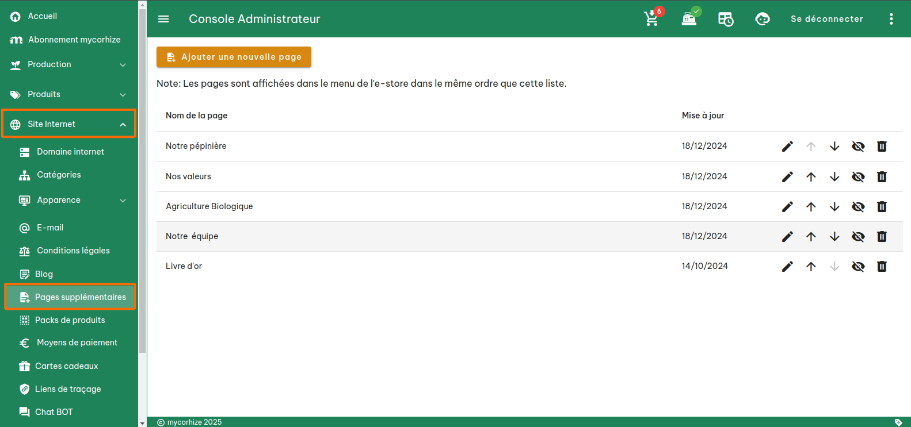Toggle visibility of Nos valeurs page
Viewport: 911px width, 427px height.
coord(858,177)
